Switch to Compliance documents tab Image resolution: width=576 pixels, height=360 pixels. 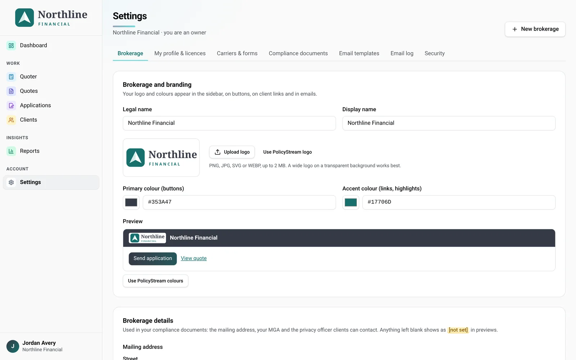coord(298,53)
